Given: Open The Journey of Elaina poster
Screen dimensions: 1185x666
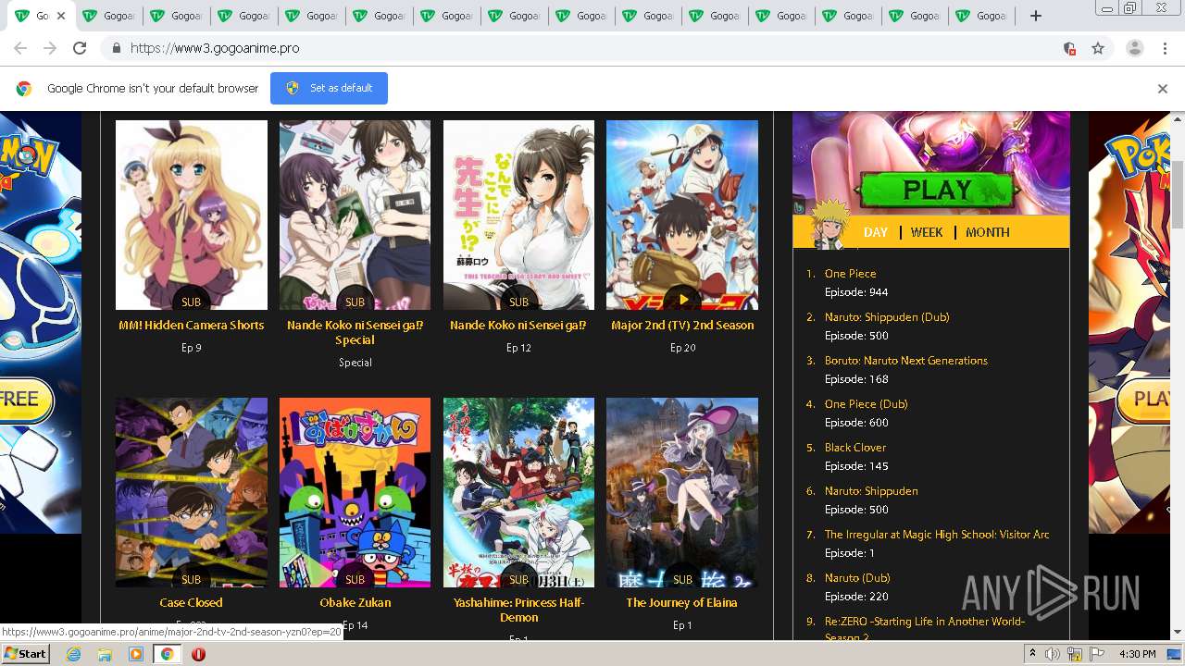Looking at the screenshot, I should [682, 492].
